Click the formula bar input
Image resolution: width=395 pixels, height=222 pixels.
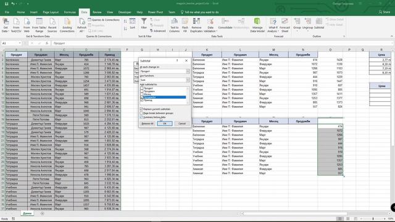tap(222, 43)
